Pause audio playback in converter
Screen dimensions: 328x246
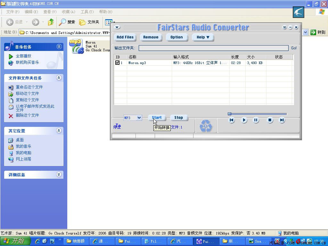click(x=256, y=120)
